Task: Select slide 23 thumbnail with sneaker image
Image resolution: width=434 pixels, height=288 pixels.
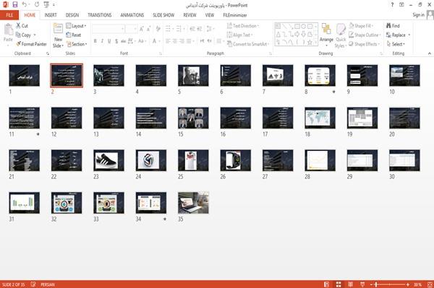Action: click(x=109, y=160)
